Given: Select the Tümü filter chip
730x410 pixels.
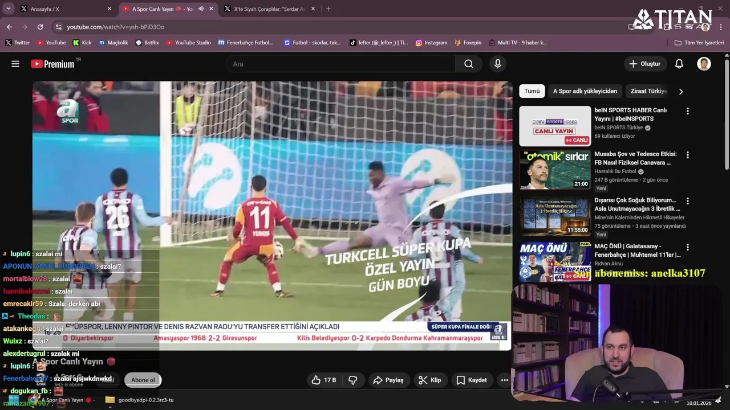Looking at the screenshot, I should pos(532,91).
